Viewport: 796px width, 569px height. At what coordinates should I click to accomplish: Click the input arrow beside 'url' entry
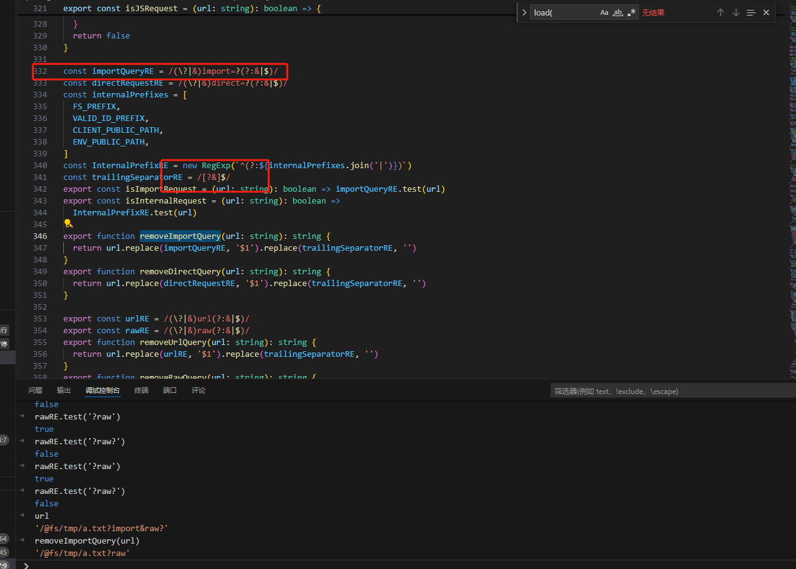point(22,516)
